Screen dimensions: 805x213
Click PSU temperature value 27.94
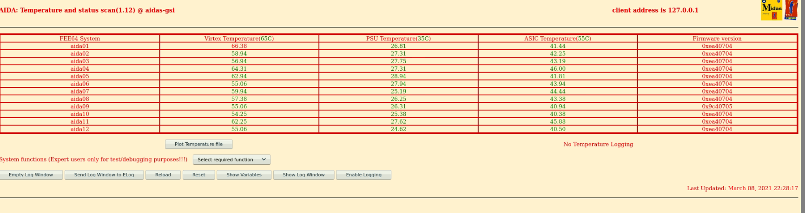point(398,84)
